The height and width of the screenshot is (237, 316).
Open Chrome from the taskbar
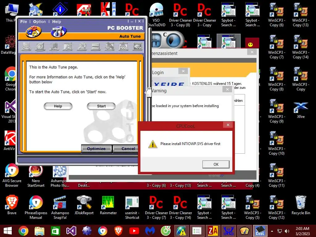pos(23,231)
